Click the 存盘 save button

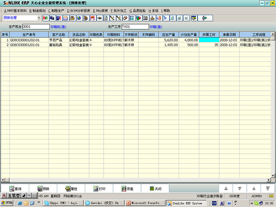127,188
